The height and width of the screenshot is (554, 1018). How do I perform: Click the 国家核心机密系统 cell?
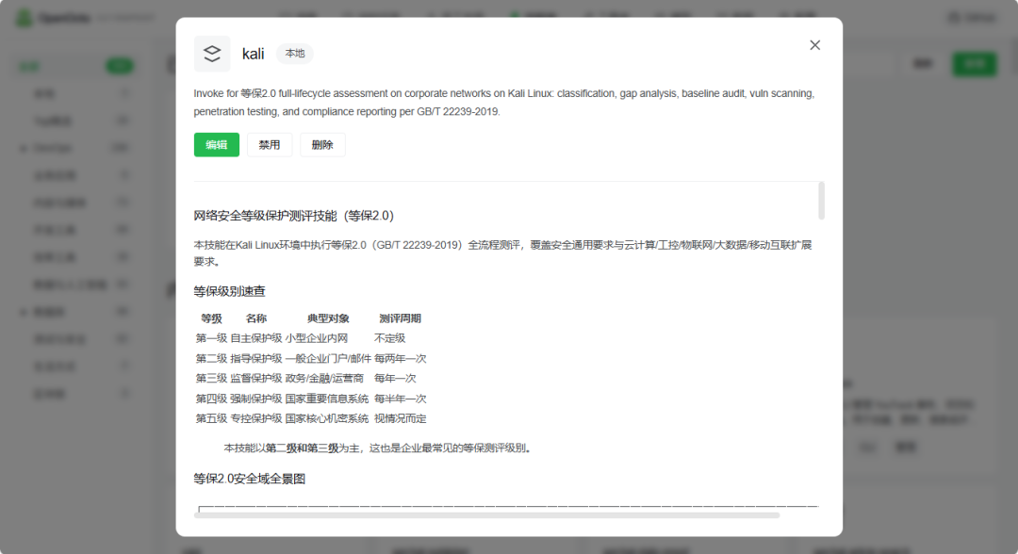(x=326, y=418)
